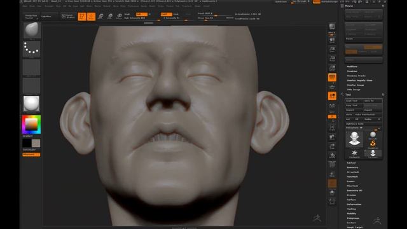Click the Lightbox Tools button
This screenshot has width=407, height=229.
[x=363, y=124]
